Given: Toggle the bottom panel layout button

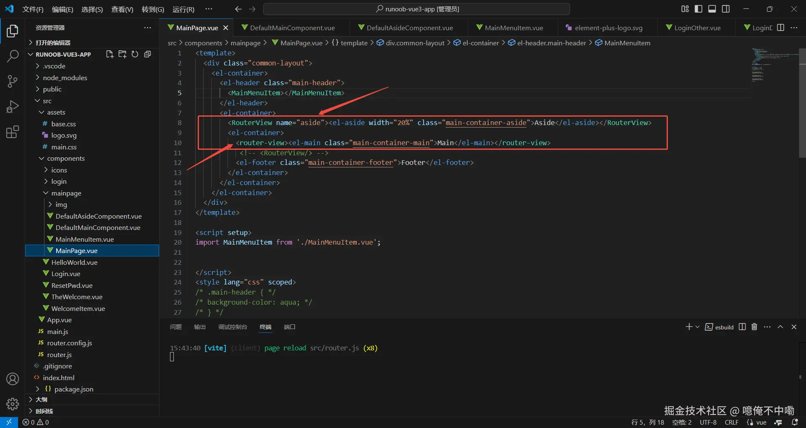Looking at the screenshot, I should pos(712,9).
